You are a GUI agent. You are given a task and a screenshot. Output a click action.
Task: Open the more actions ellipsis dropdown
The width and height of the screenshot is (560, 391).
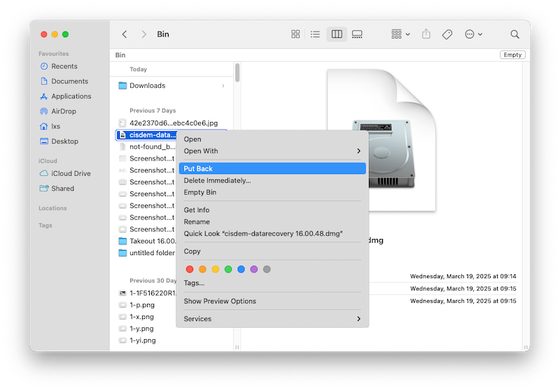[473, 34]
